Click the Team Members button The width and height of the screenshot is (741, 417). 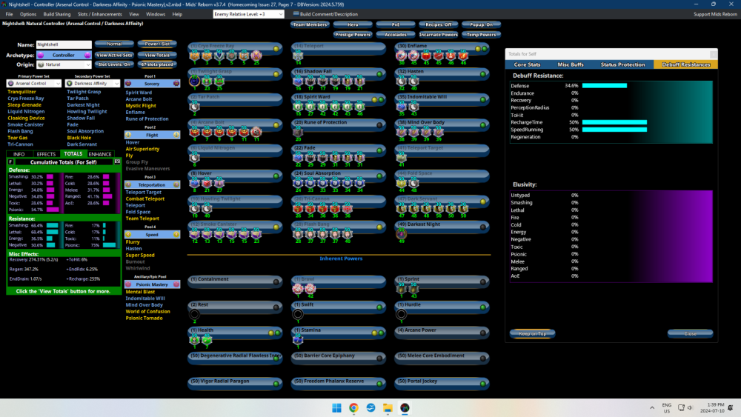[x=310, y=24]
